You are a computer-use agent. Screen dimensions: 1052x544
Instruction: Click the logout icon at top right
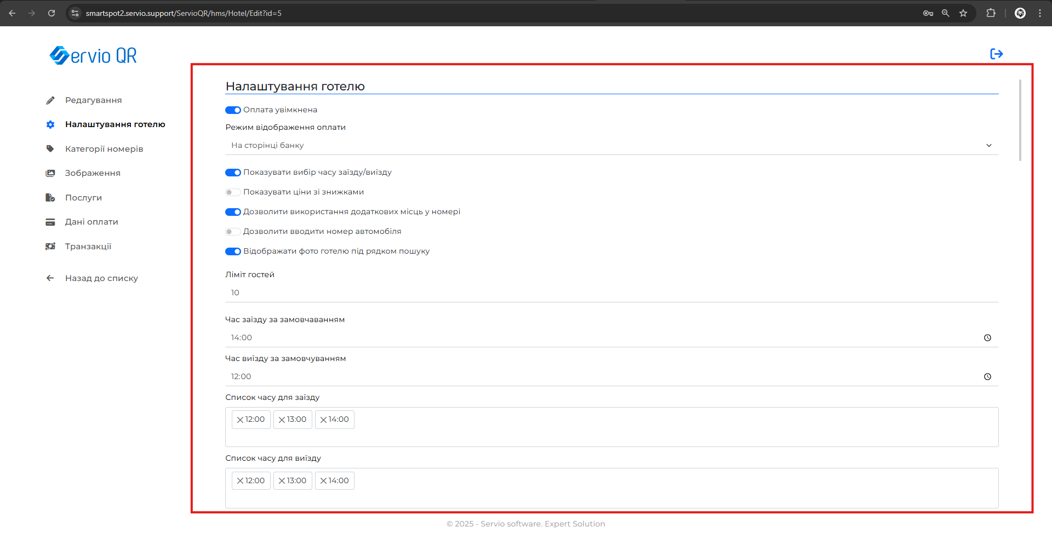[x=996, y=54]
